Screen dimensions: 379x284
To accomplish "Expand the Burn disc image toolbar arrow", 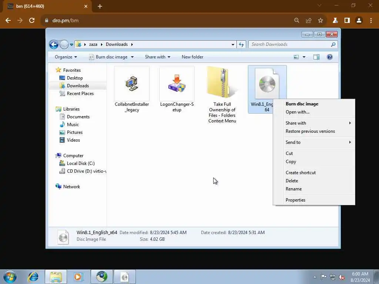I will (x=132, y=57).
